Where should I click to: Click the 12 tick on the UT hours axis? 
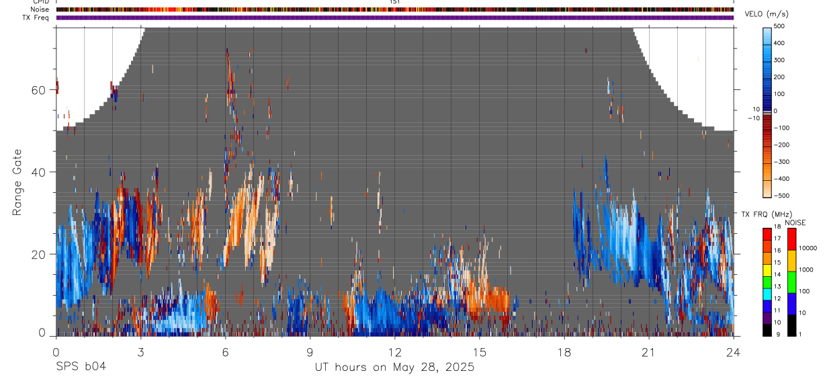[394, 351]
